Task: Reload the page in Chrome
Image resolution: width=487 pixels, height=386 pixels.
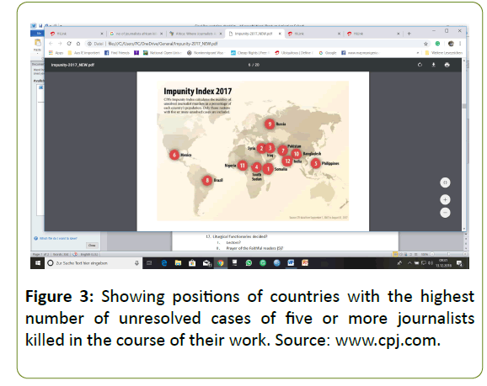Action: coord(69,44)
